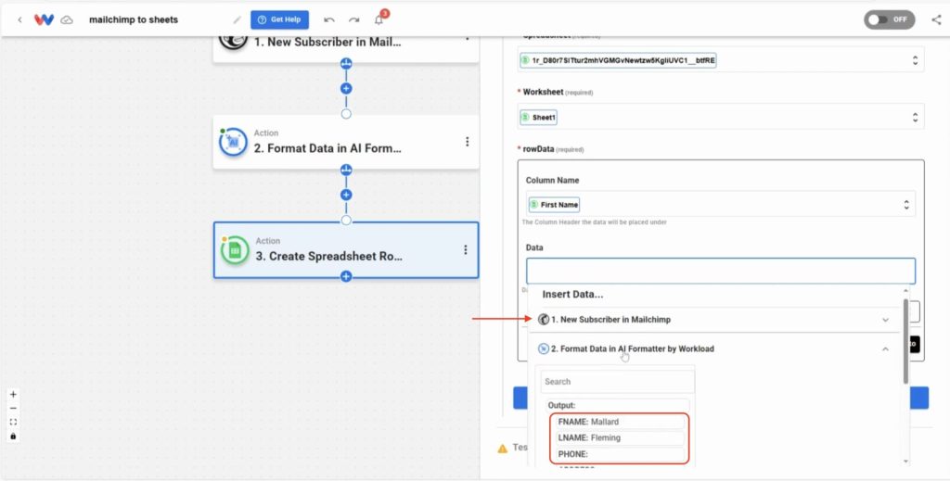Click the Sheet1 worksheet tag
The height and width of the screenshot is (481, 950).
pyautogui.click(x=538, y=118)
